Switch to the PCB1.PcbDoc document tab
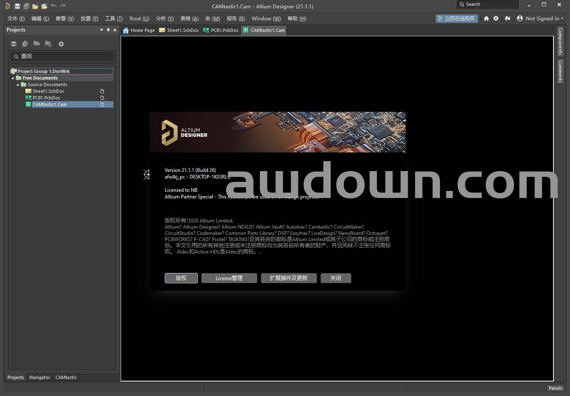570x396 pixels. tap(221, 30)
